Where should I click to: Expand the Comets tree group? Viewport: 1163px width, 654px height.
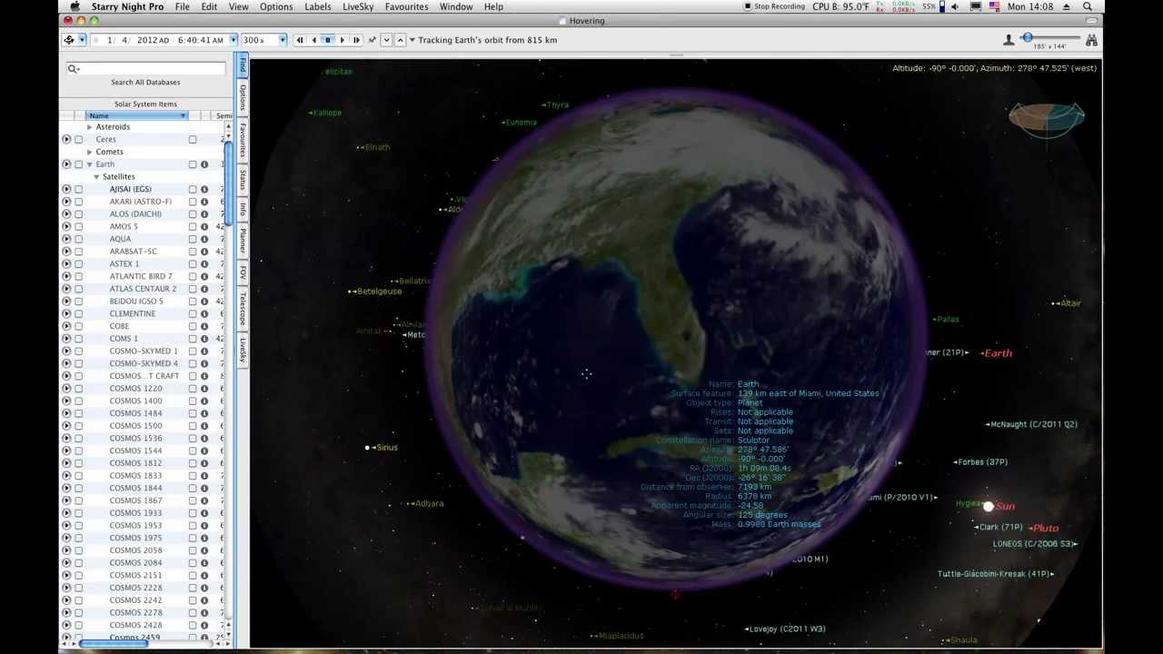[90, 152]
